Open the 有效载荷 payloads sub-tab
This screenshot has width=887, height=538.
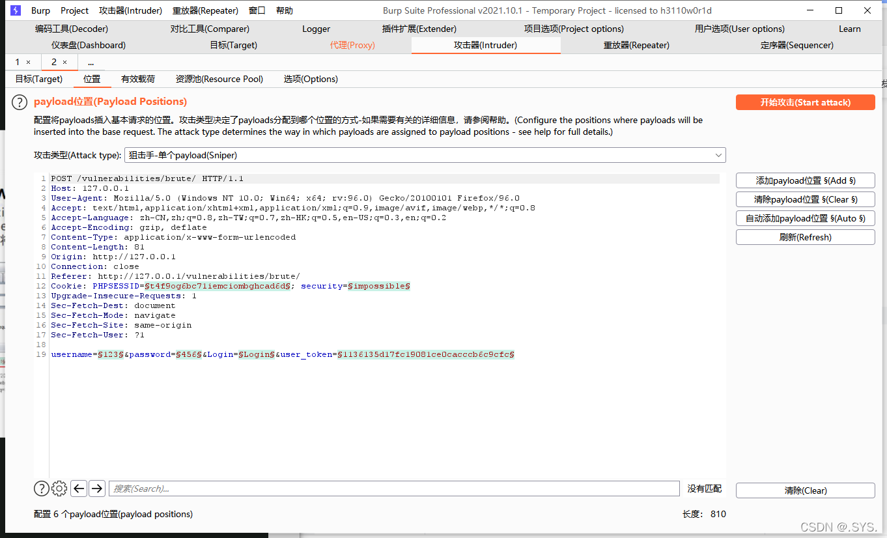[x=138, y=79]
